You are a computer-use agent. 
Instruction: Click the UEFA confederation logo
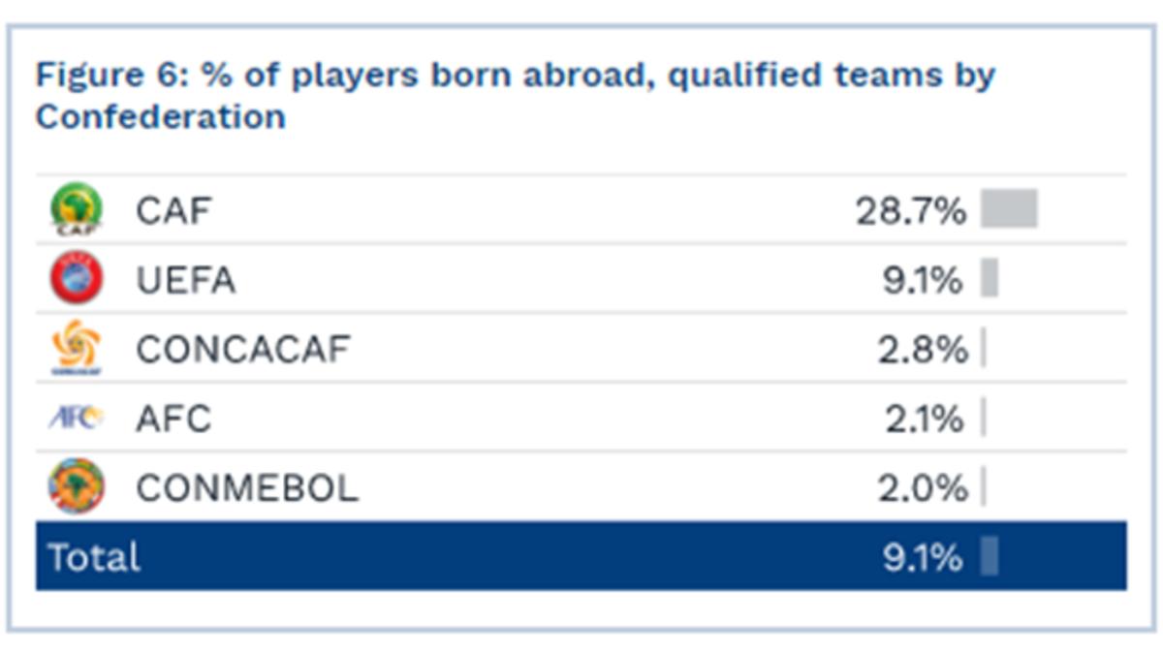click(x=76, y=280)
